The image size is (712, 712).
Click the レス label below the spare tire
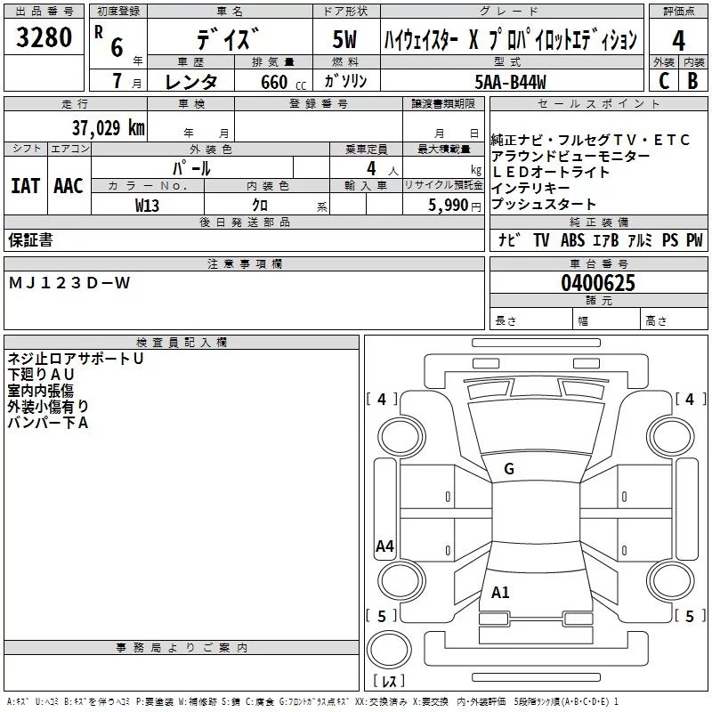388,682
